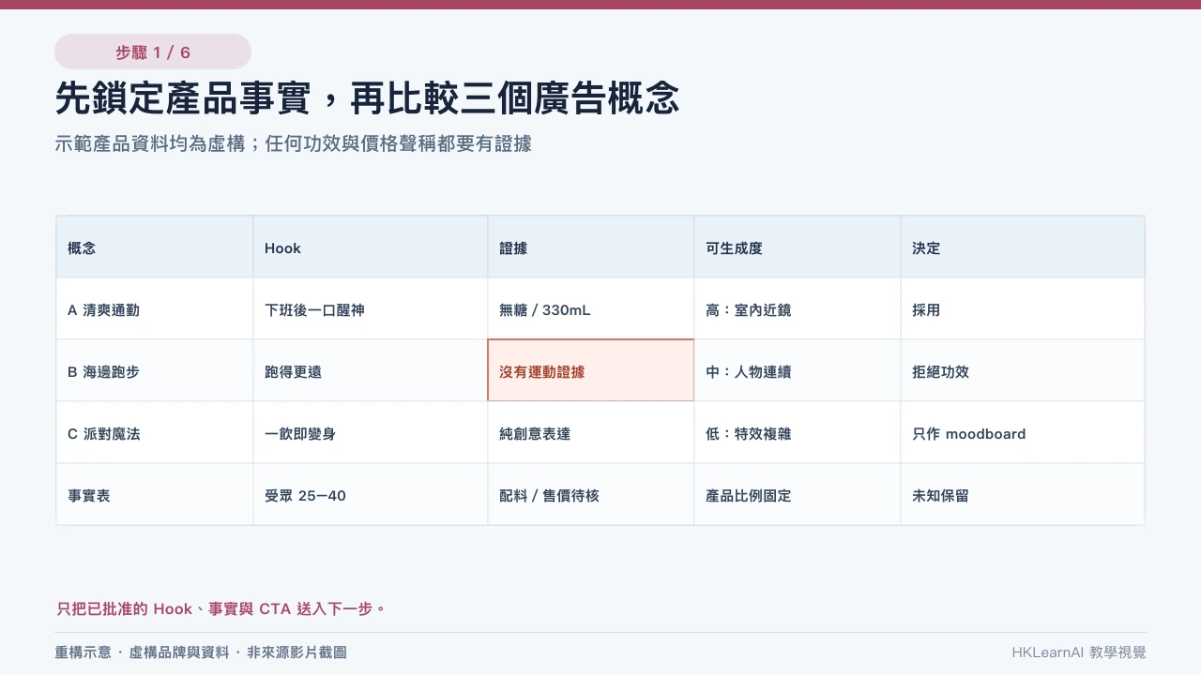Click the 受眾 25–40 cell
The height and width of the screenshot is (675, 1201).
371,495
